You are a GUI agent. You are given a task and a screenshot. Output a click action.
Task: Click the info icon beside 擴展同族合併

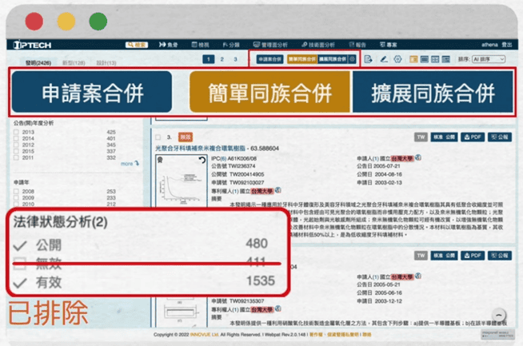pos(353,59)
